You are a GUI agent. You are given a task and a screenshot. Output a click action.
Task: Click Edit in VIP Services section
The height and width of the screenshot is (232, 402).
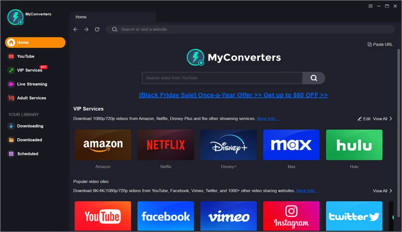pos(364,119)
